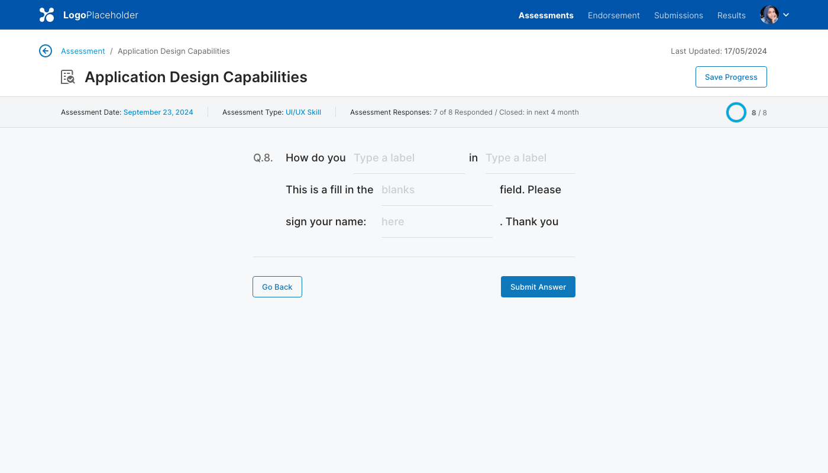Screen dimensions: 828x473
Task: Click the 'here' signature name field
Action: (437, 222)
